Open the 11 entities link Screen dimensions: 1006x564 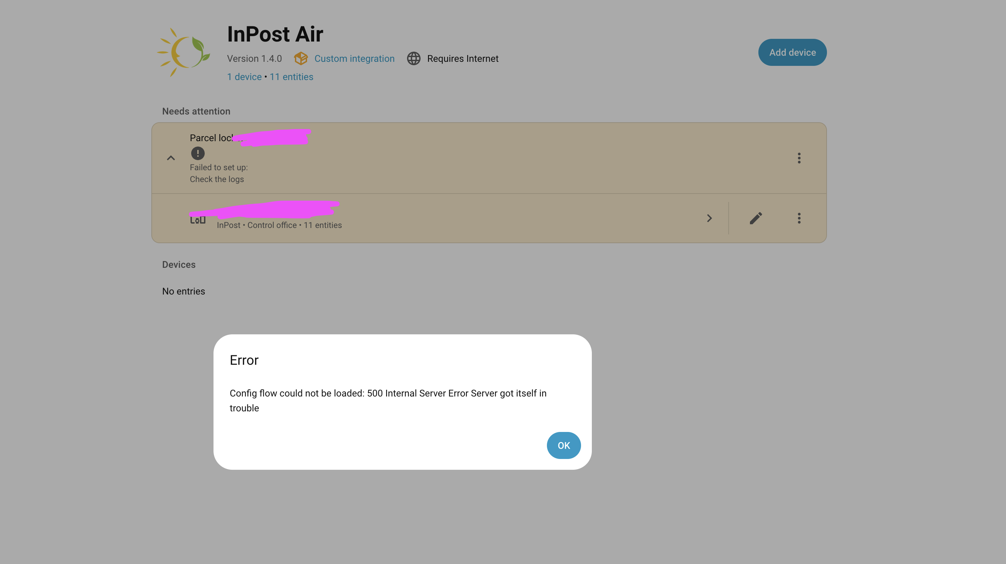click(291, 77)
